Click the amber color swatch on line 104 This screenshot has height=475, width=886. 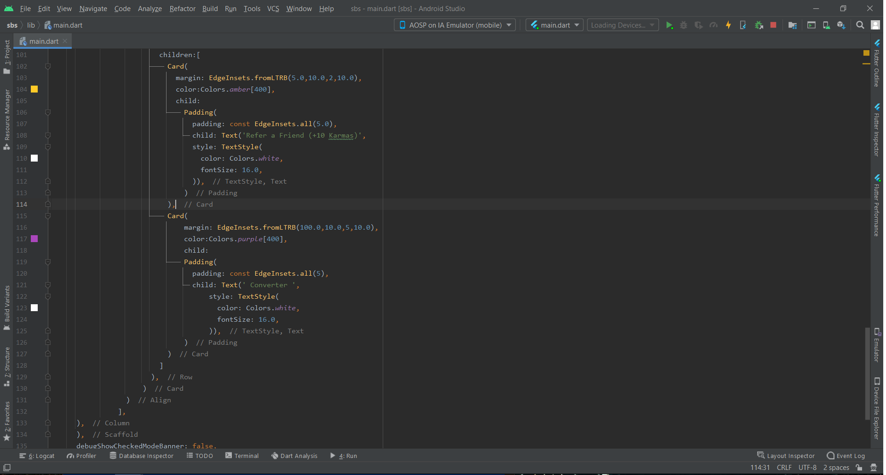35,89
